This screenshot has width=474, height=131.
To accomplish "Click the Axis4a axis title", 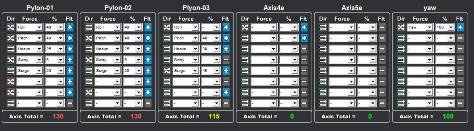I will 274,8.
